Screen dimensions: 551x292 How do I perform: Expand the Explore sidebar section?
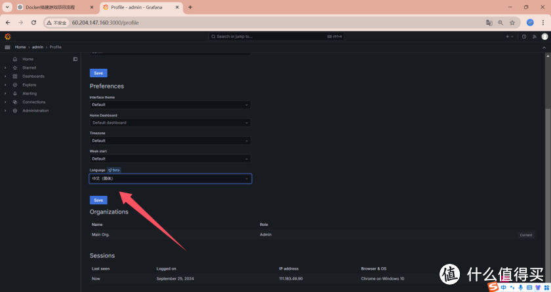coord(5,85)
